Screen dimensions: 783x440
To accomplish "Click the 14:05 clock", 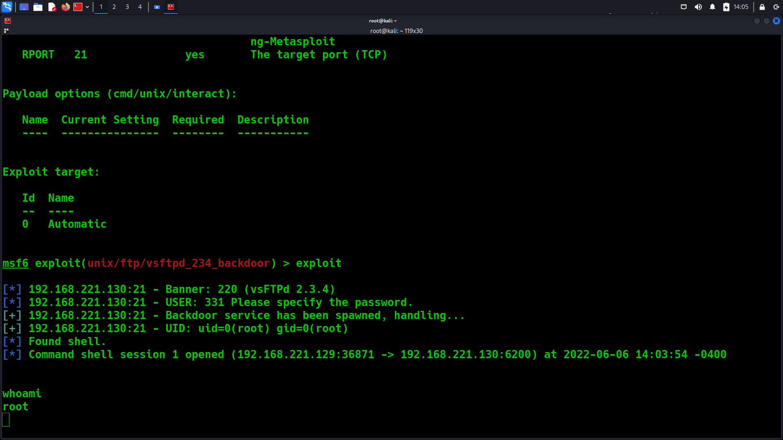I will coord(741,7).
